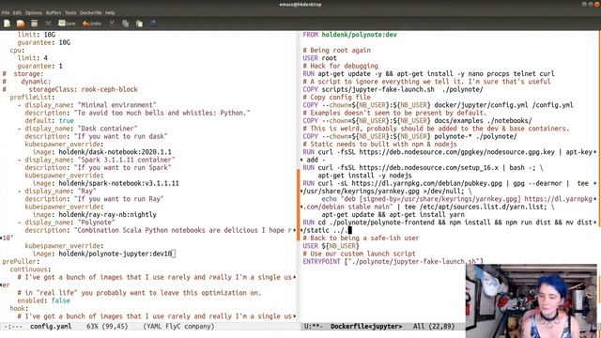Open the Edit menu
This screenshot has height=338, width=601.
point(17,12)
